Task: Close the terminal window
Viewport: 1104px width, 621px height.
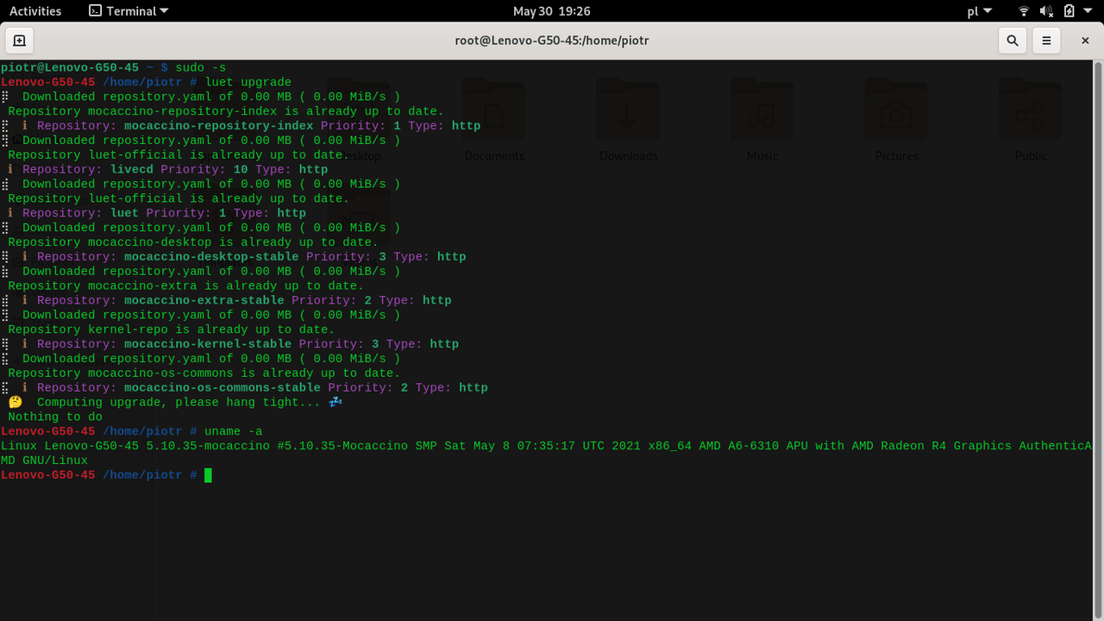Action: click(1085, 41)
